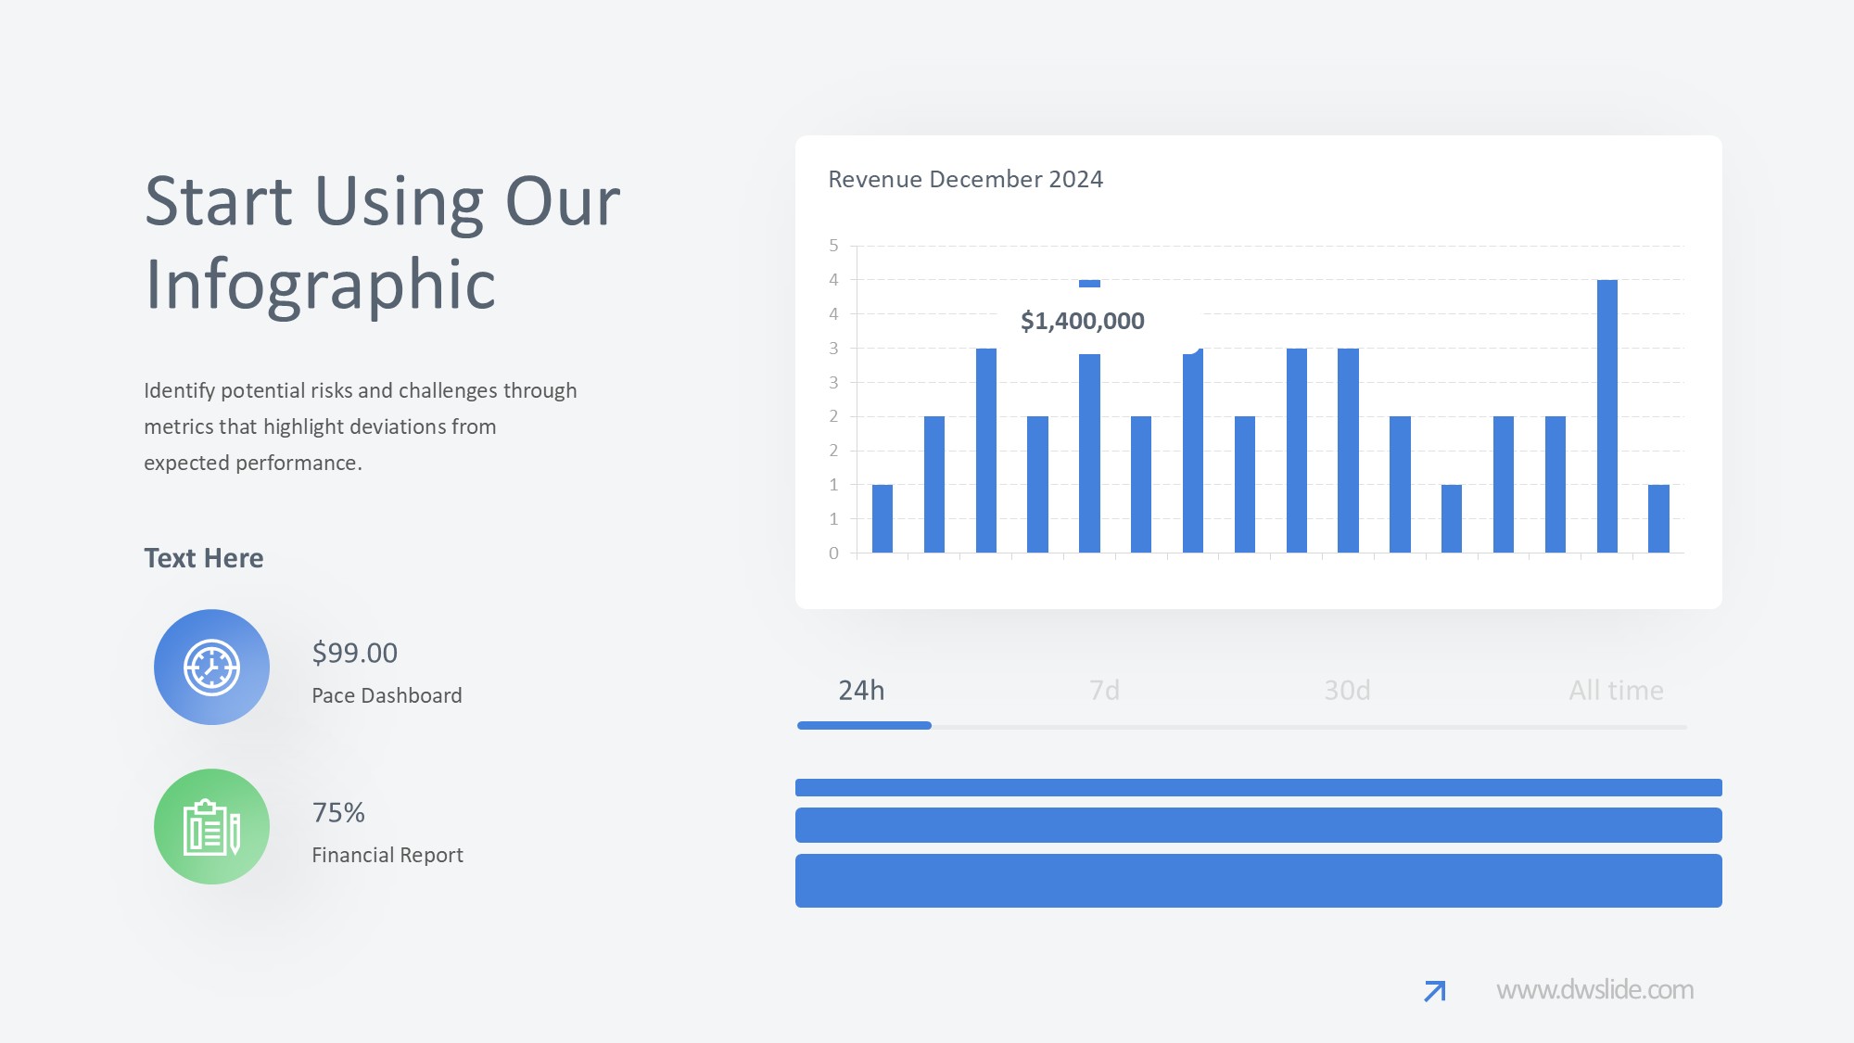Viewport: 1854px width, 1043px height.
Task: Click the Revenue December 2024 title
Action: point(965,180)
